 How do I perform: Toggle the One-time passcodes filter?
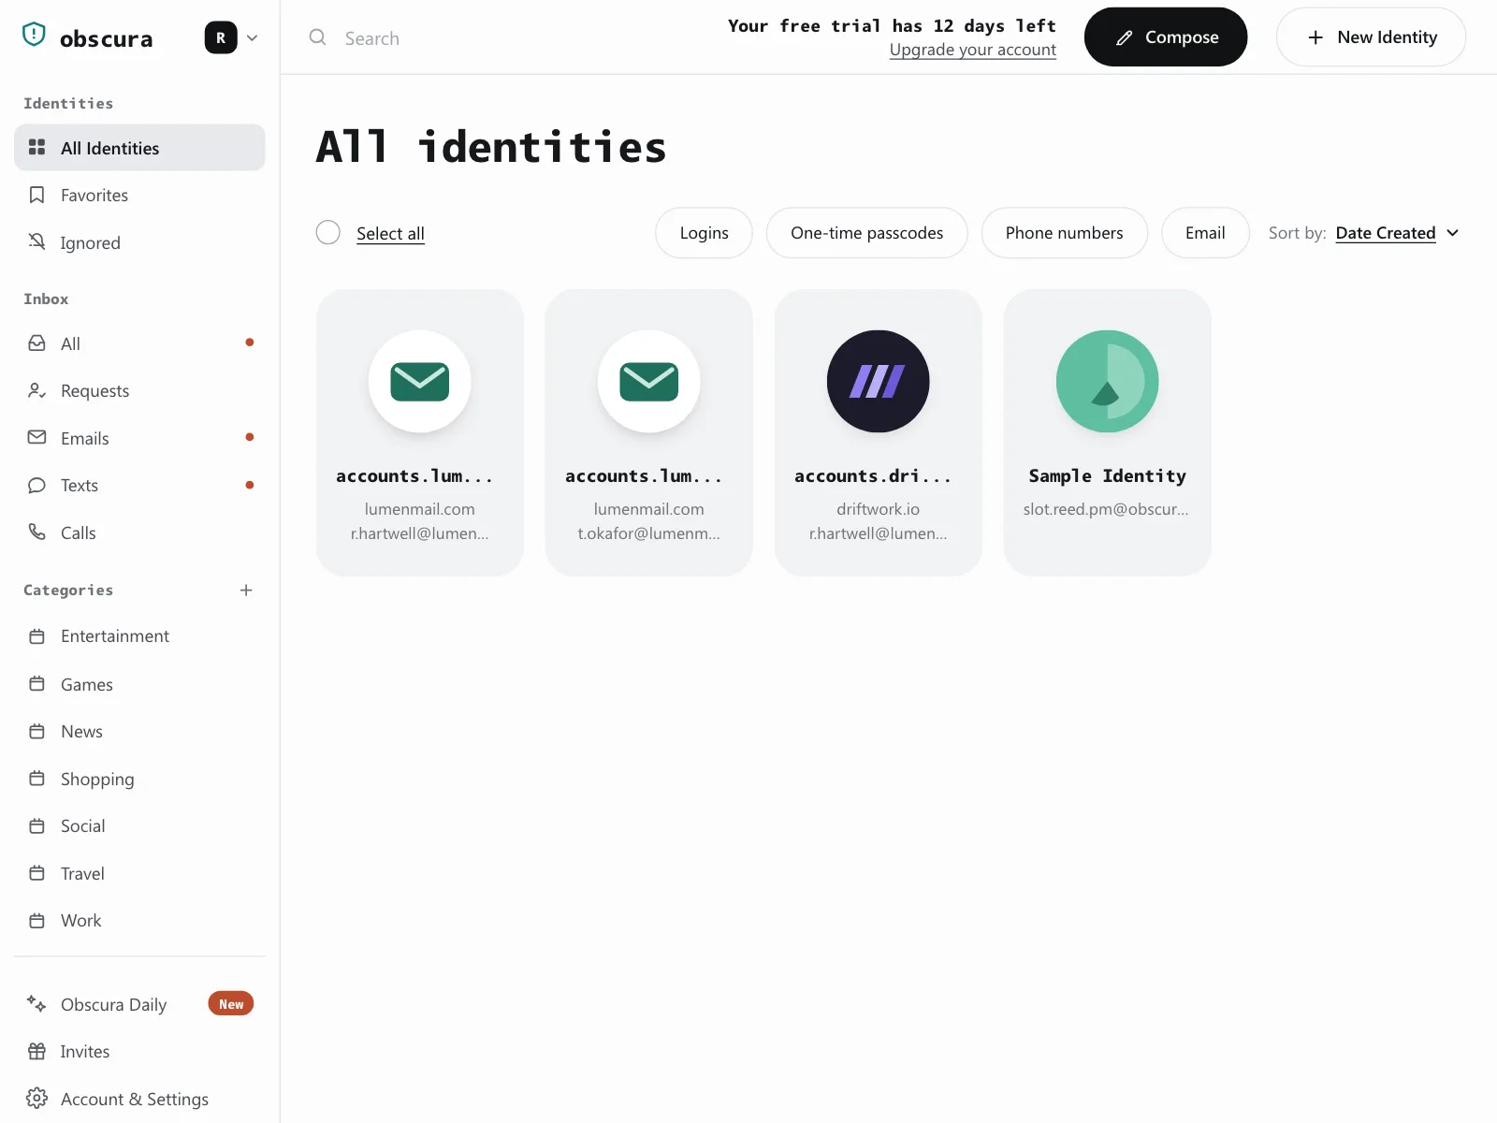click(x=866, y=233)
